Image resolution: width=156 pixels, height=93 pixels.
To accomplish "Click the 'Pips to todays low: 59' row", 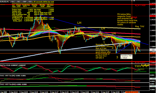I will (21, 14).
